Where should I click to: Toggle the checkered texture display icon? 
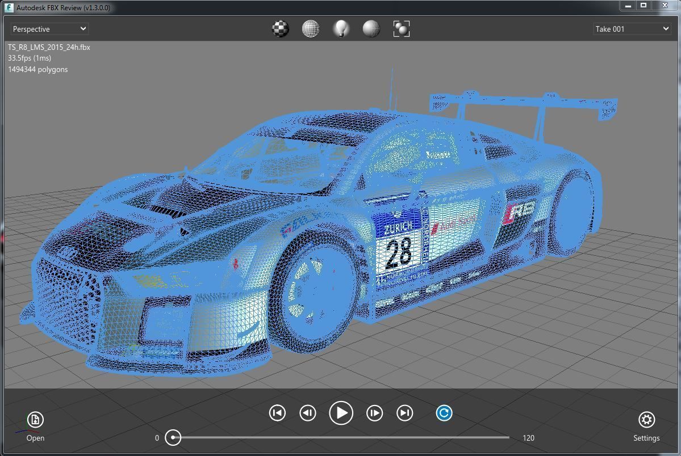pos(281,28)
